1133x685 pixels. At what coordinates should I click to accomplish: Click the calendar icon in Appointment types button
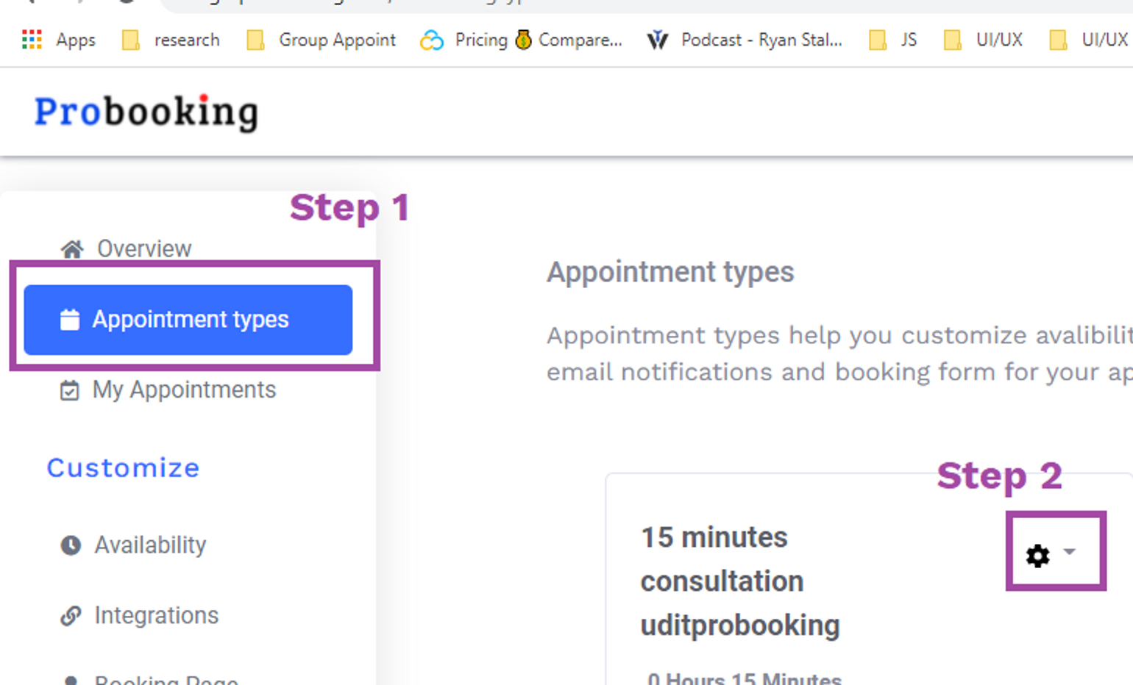point(70,320)
